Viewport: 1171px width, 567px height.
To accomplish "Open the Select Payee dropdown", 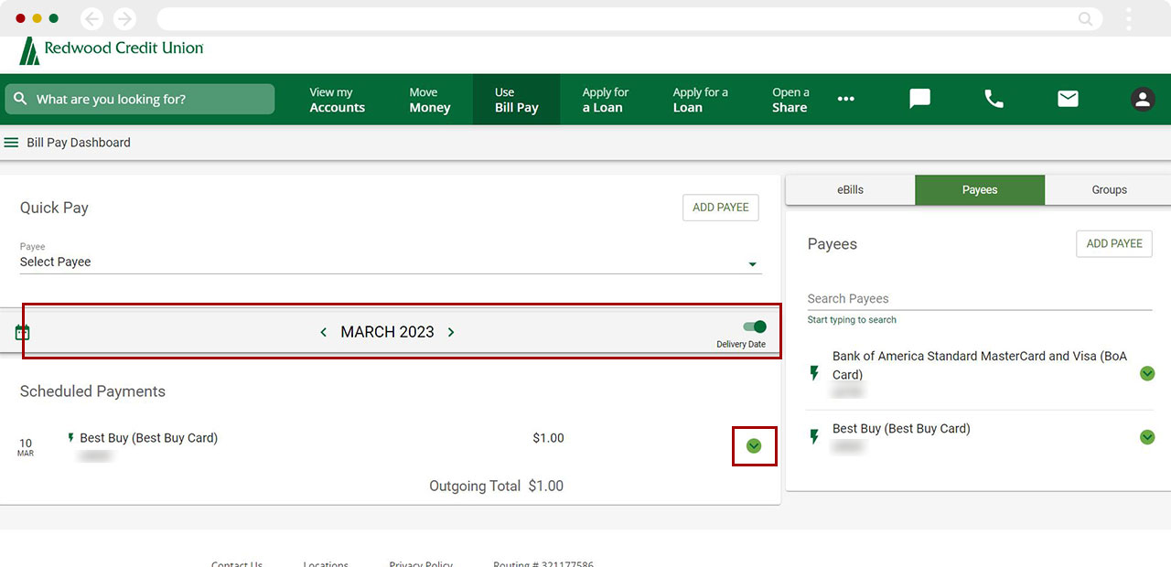I will click(x=391, y=262).
